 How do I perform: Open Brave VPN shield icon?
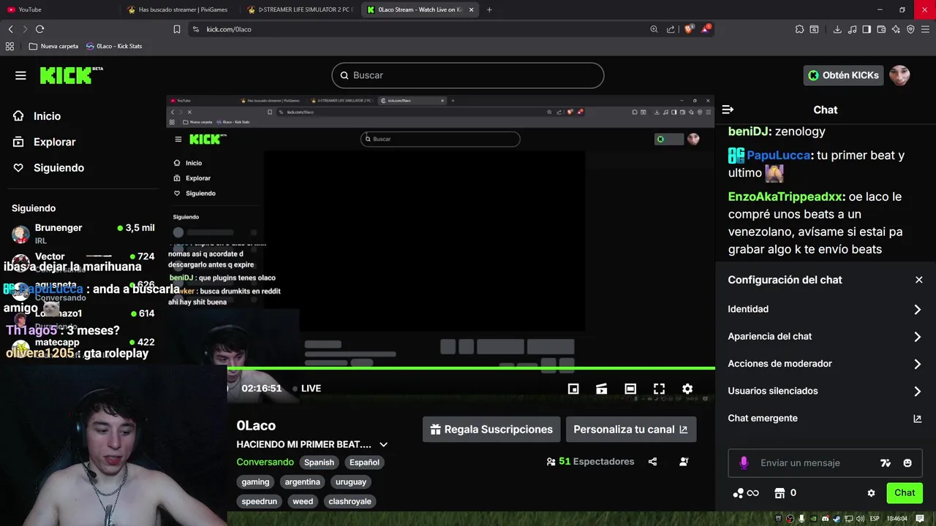click(910, 29)
